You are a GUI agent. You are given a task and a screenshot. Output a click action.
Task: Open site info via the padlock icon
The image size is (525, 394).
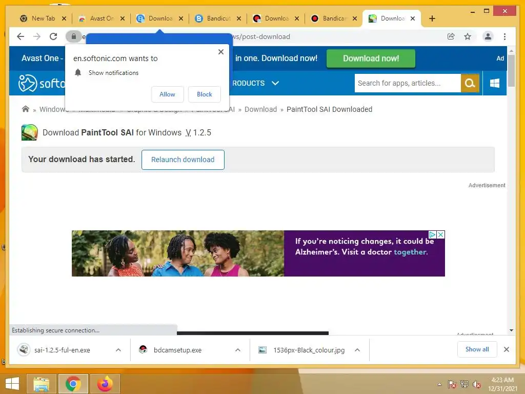[74, 36]
